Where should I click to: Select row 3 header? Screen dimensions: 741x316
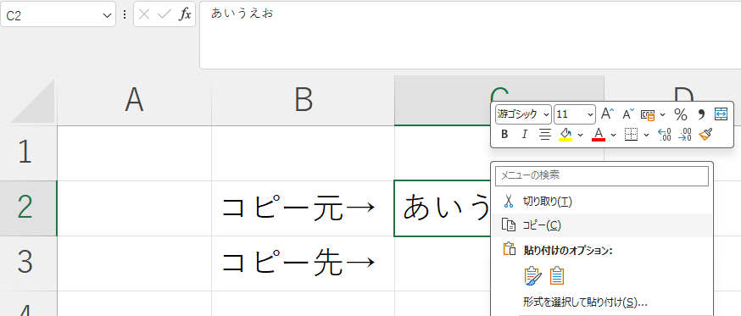pyautogui.click(x=28, y=263)
